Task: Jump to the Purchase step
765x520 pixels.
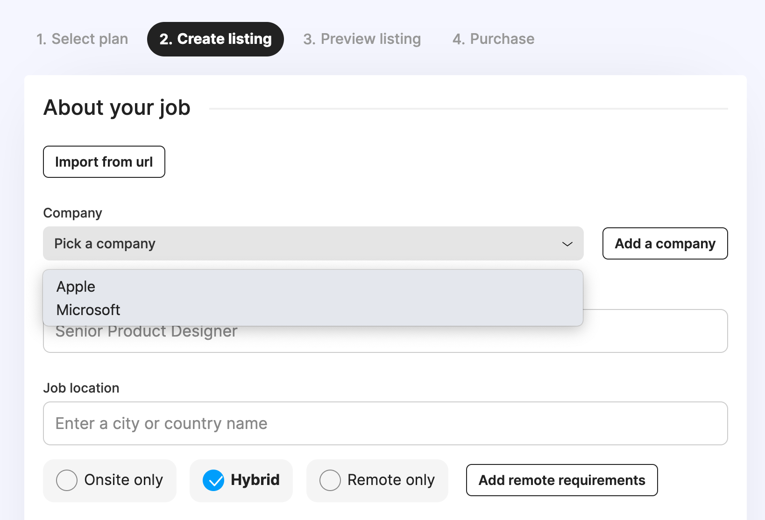Action: pos(493,39)
